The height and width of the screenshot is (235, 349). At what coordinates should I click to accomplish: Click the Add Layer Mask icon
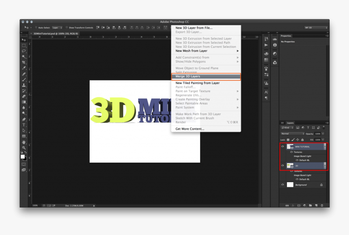pos(299,205)
